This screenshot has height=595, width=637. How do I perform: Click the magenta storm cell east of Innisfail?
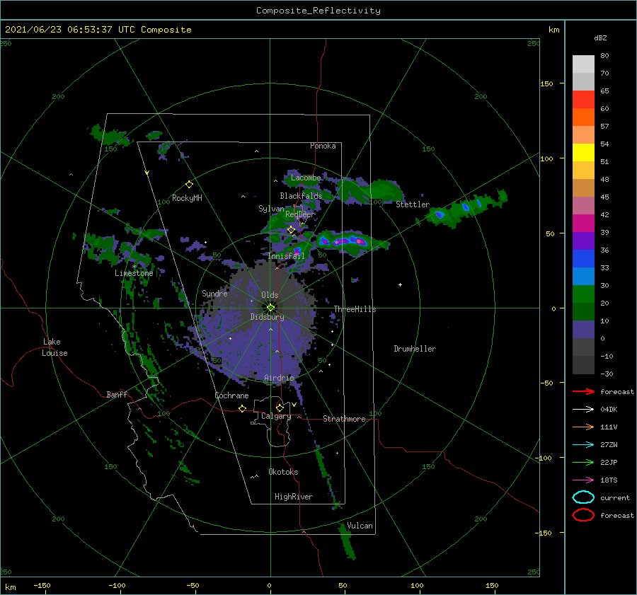click(x=343, y=241)
